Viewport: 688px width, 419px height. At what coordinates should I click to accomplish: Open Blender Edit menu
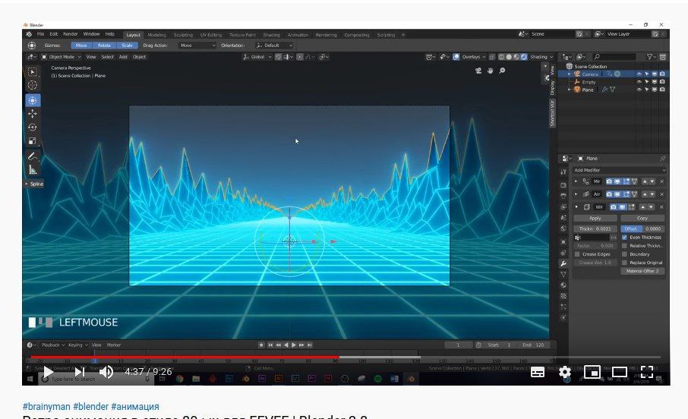pyautogui.click(x=53, y=34)
